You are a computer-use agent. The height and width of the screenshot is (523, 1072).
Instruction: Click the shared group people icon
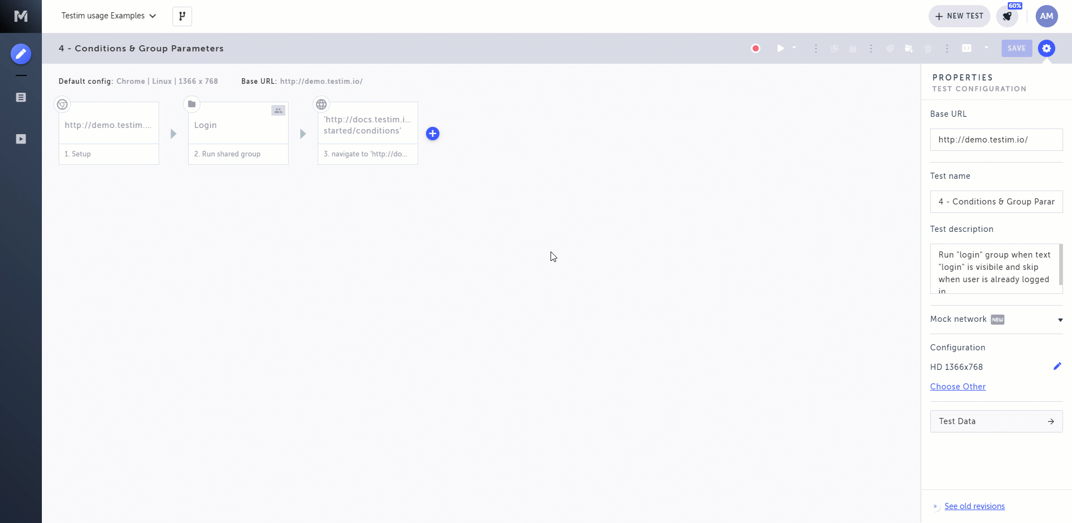point(278,111)
